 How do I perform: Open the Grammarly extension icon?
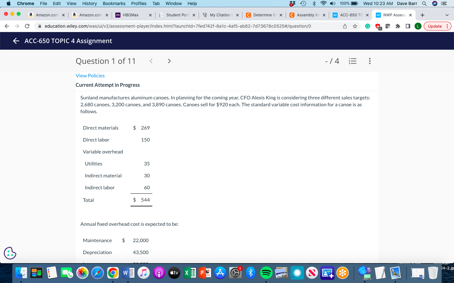368,26
